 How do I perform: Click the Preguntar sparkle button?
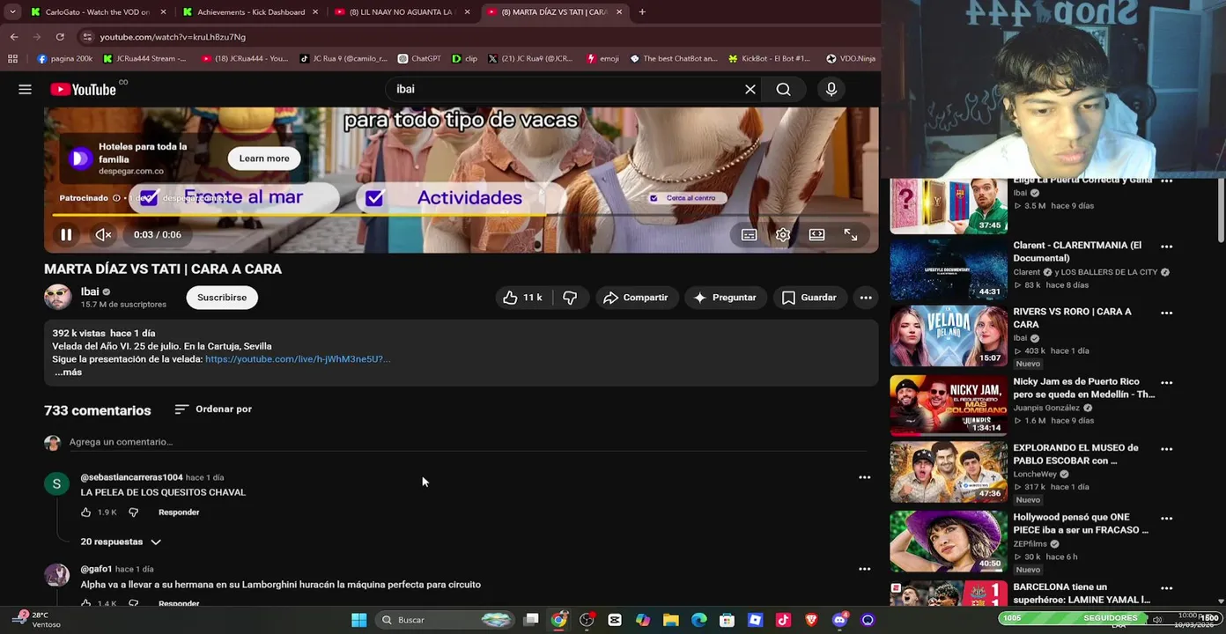coord(725,298)
